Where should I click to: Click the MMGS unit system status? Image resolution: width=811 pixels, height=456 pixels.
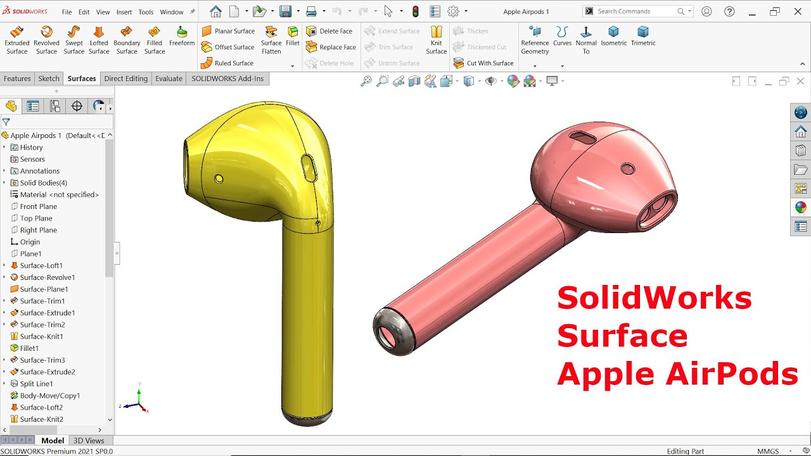click(x=768, y=451)
